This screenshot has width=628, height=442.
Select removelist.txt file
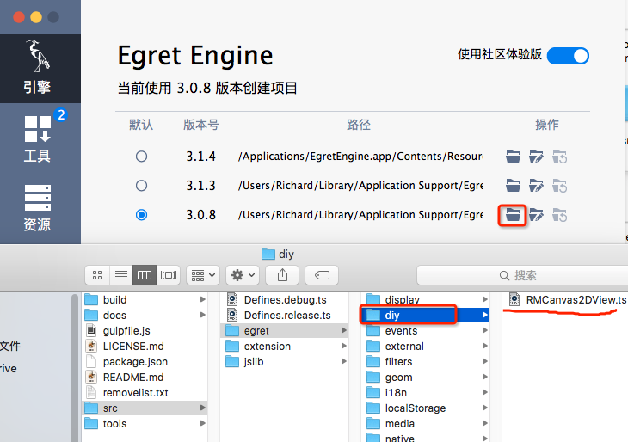pos(145,392)
